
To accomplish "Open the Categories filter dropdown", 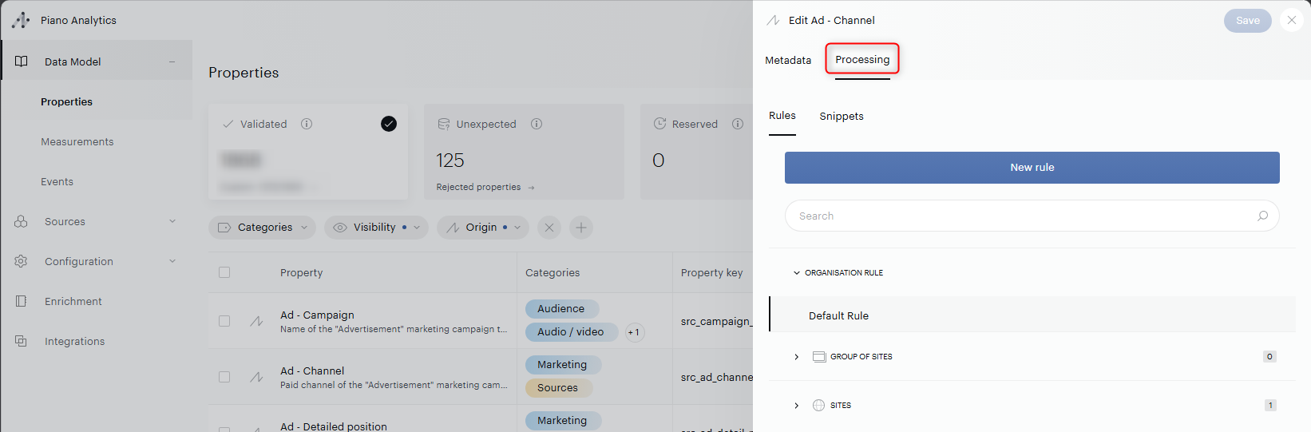I will point(263,228).
